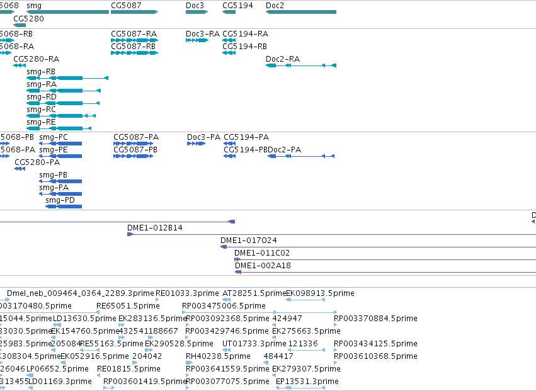536x391 pixels.
Task: Select the smg-PA protein label
Action: pos(54,187)
